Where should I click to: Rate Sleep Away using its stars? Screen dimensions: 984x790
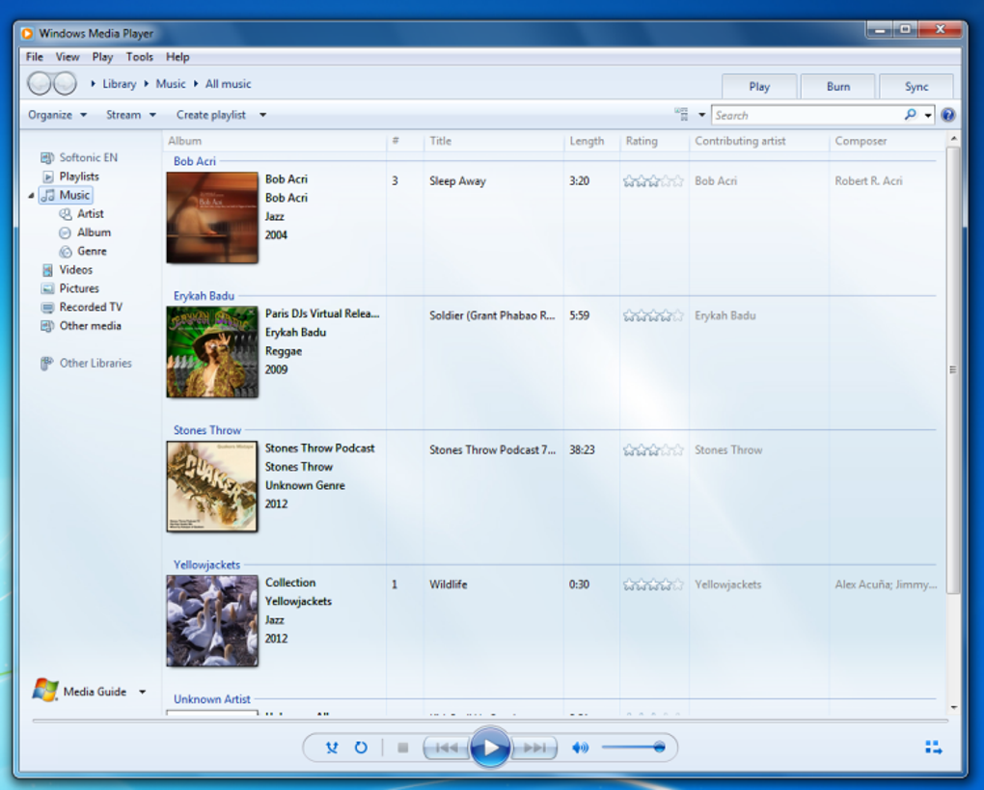[x=653, y=181]
